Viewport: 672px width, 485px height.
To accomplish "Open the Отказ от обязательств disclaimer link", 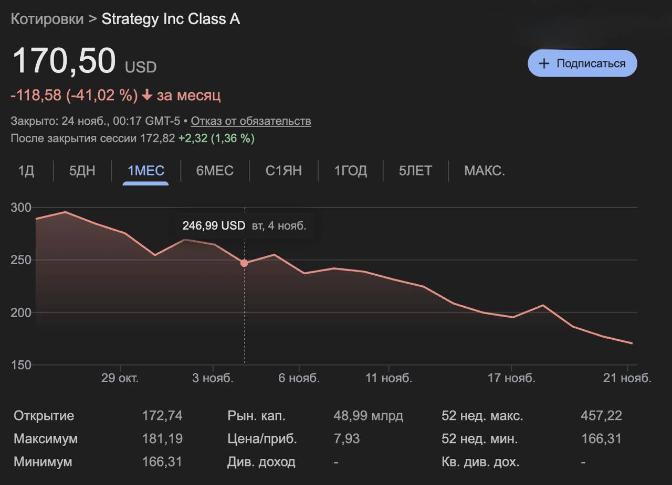I will [250, 121].
